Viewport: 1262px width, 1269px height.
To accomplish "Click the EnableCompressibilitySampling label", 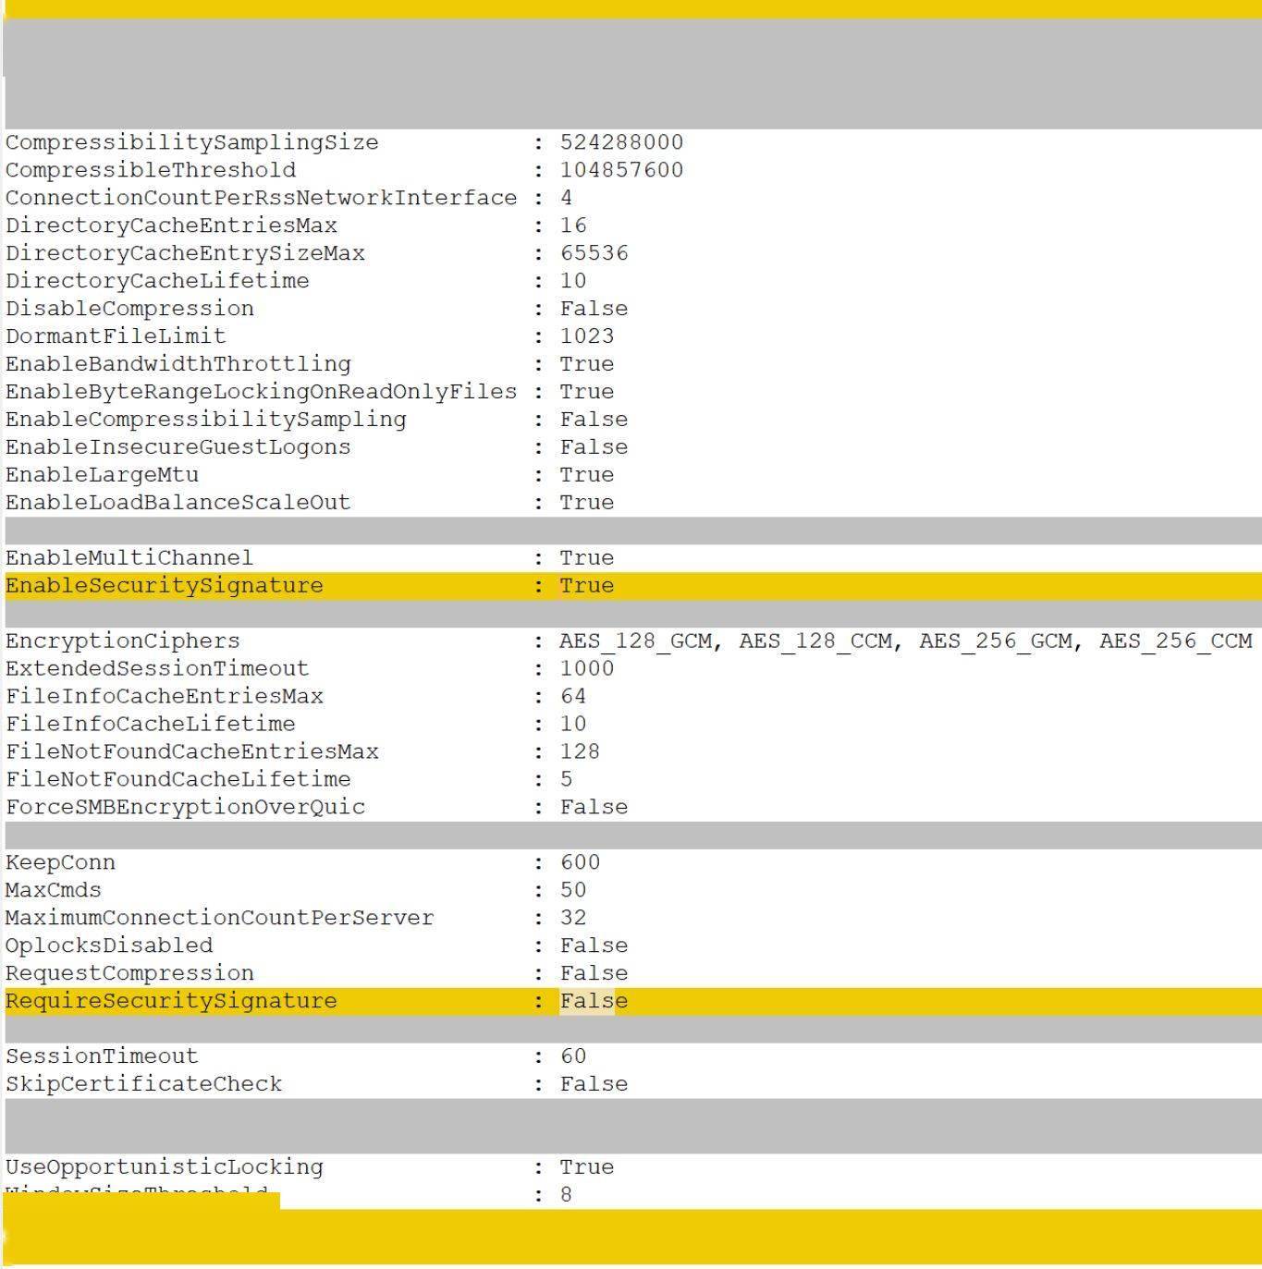I will point(205,420).
